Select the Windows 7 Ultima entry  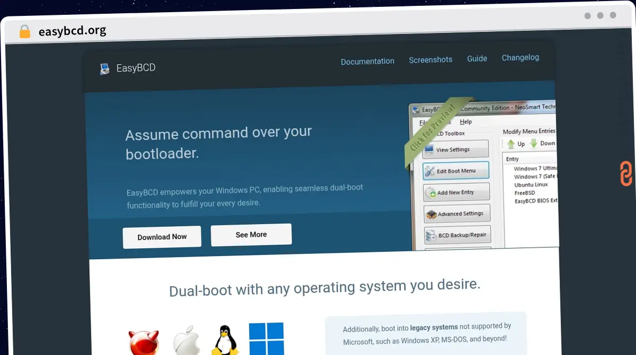[535, 168]
